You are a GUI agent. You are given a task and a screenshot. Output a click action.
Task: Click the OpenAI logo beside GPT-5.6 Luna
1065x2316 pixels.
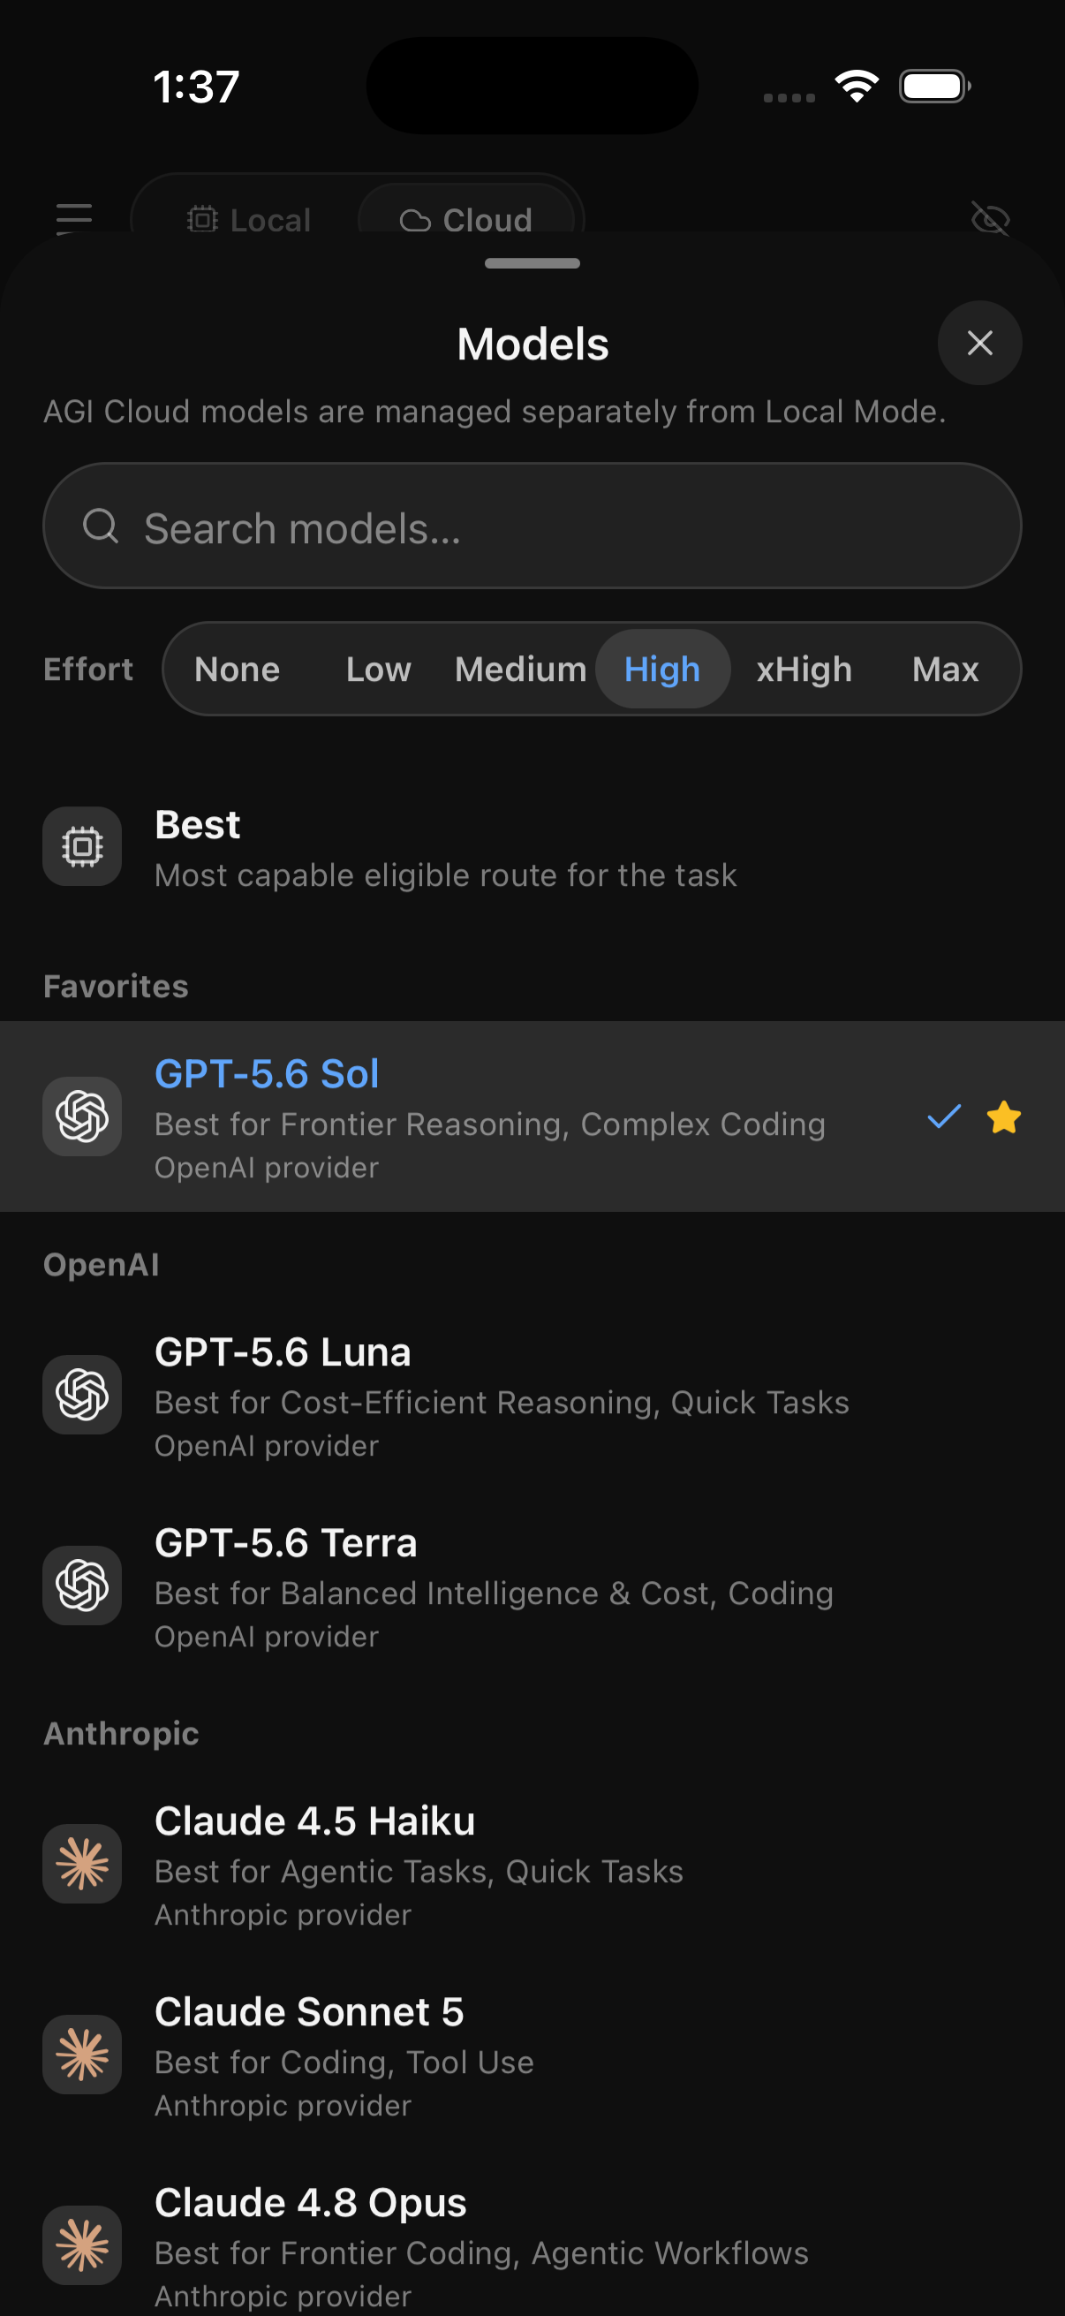pyautogui.click(x=82, y=1395)
